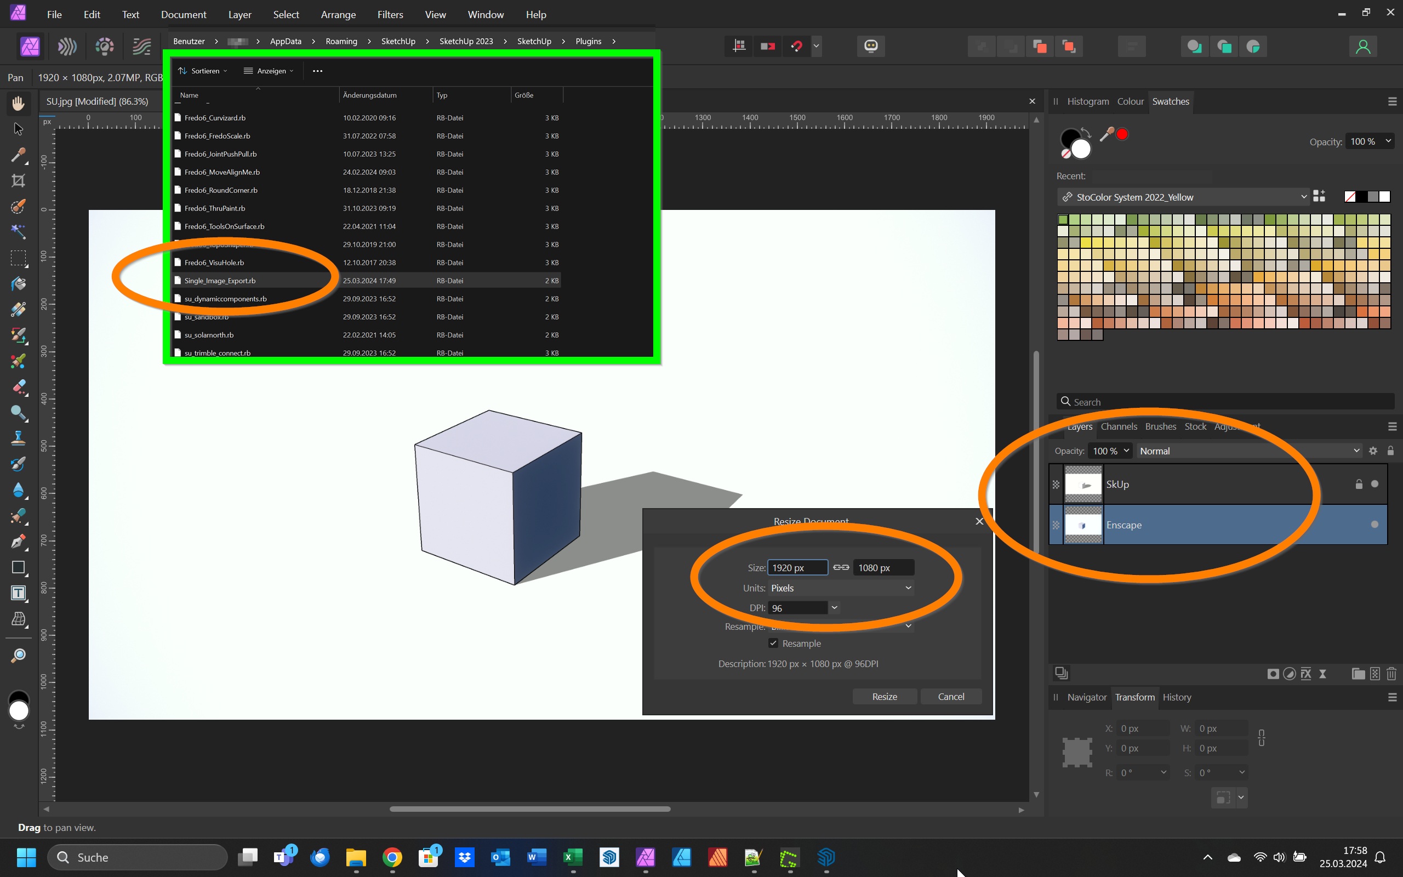1403x877 pixels.
Task: Open the Units Pixels dropdown
Action: pos(841,588)
